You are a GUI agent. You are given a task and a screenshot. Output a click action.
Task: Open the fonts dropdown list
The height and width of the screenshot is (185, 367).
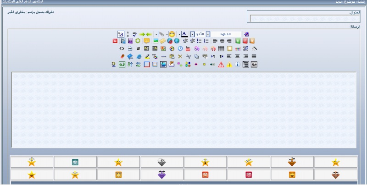(x=208, y=34)
